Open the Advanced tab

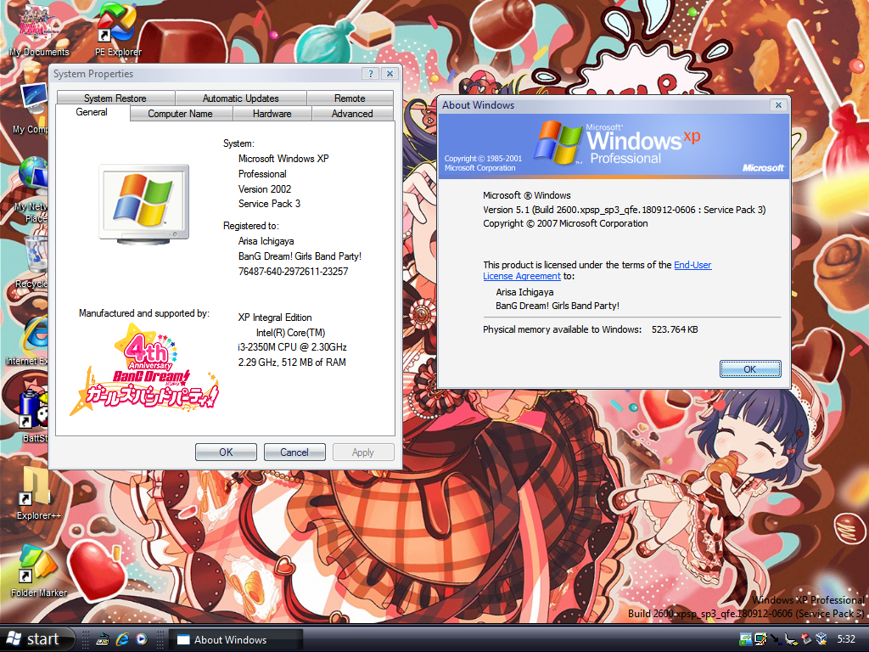click(x=352, y=114)
